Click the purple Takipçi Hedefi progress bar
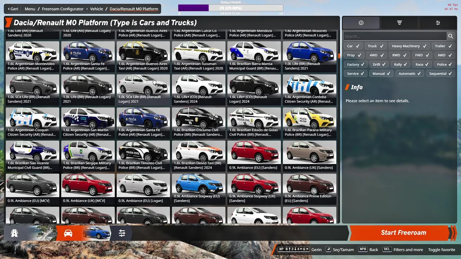Image resolution: width=461 pixels, height=259 pixels. pos(230,8)
